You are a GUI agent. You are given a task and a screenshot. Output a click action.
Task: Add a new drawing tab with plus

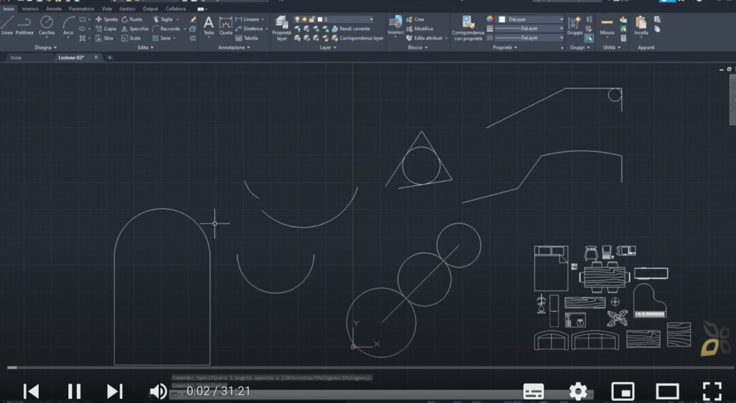tap(109, 57)
